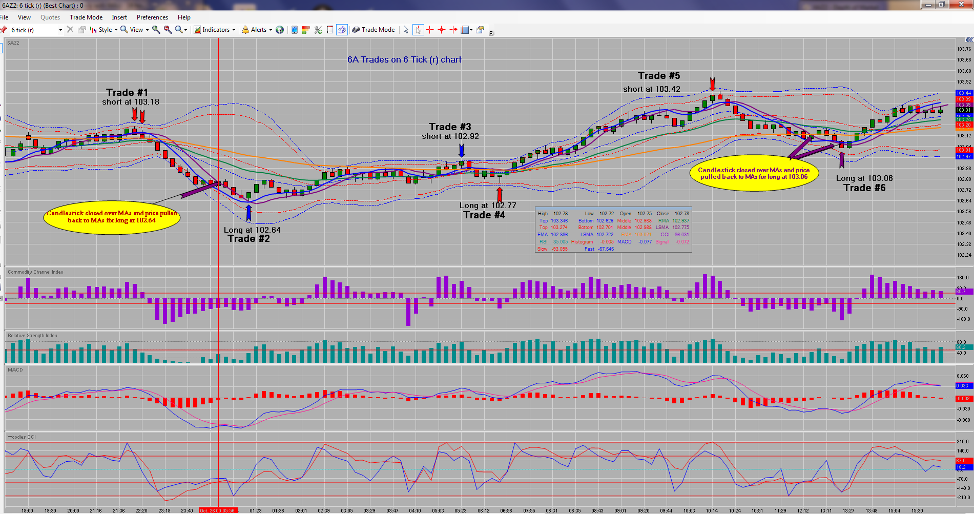Screen dimensions: 974x514
Task: Click the red pushpin icon in toolbar
Action: [3, 30]
